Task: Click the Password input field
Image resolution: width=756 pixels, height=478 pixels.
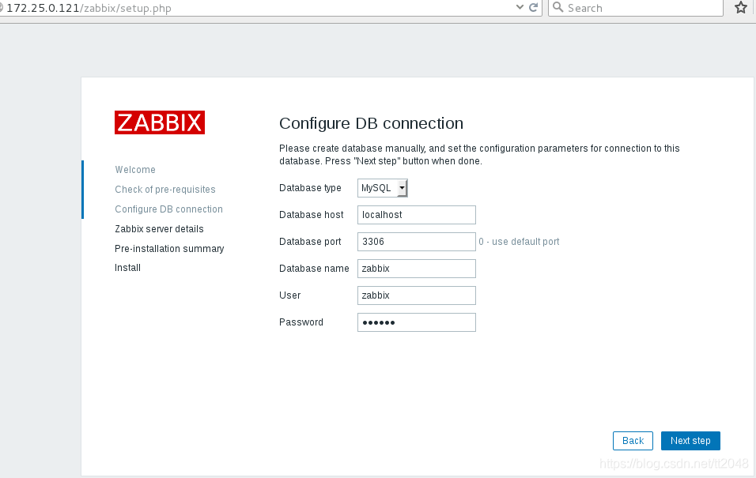Action: [x=417, y=322]
